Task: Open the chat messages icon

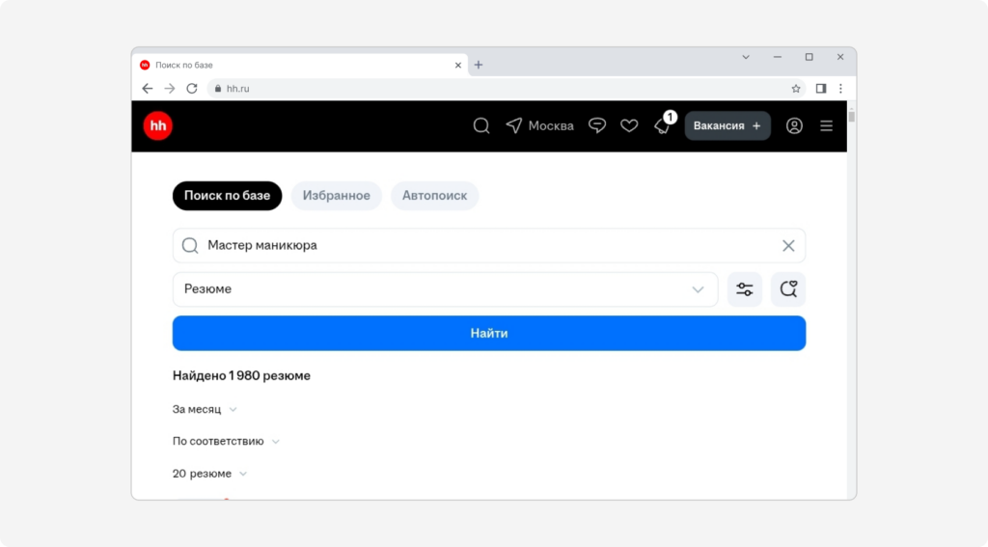Action: point(596,126)
